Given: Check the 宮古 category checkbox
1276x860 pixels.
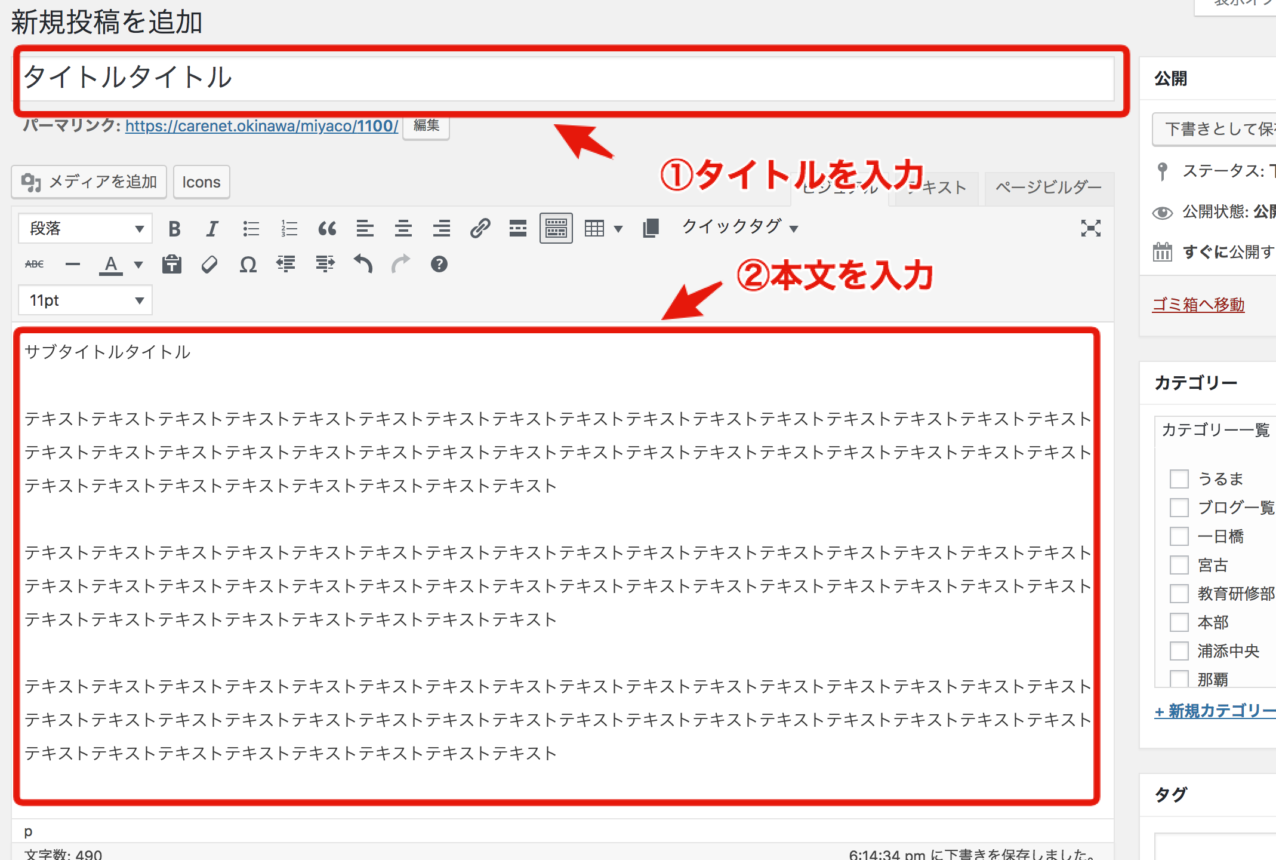Looking at the screenshot, I should (1179, 565).
